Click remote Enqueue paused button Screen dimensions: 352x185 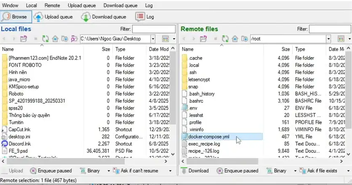(237, 171)
